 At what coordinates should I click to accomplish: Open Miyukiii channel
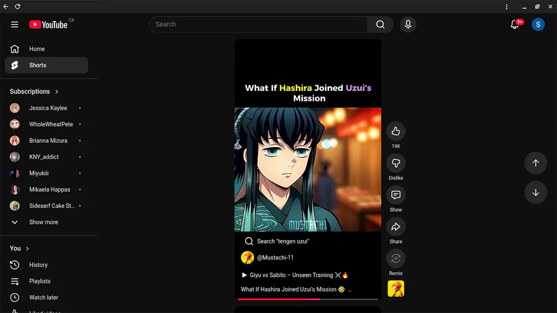[x=46, y=173]
